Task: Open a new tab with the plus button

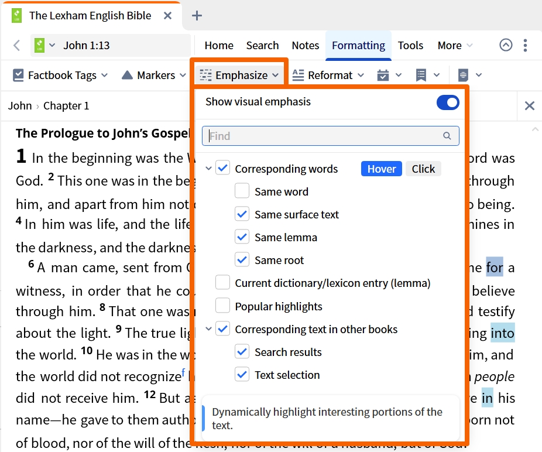Action: (197, 16)
